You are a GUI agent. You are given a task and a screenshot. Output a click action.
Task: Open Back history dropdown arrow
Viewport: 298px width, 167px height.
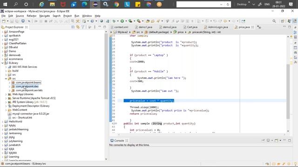pos(230,21)
